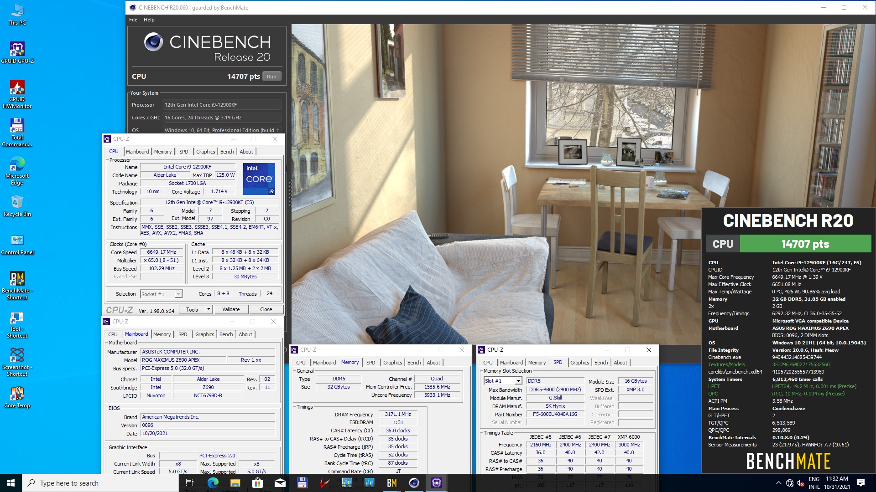Click the Cinebench Processor field

(222, 105)
